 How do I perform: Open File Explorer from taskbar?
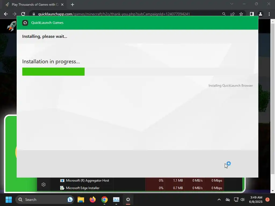pyautogui.click(x=81, y=200)
